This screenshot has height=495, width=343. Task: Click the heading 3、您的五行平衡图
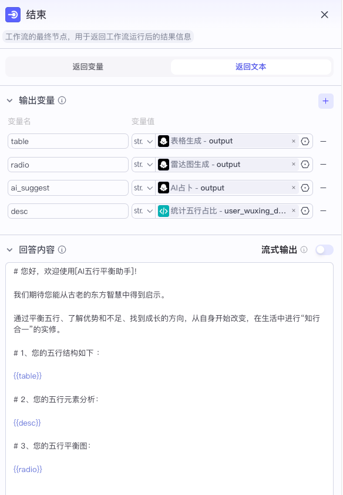(x=52, y=446)
